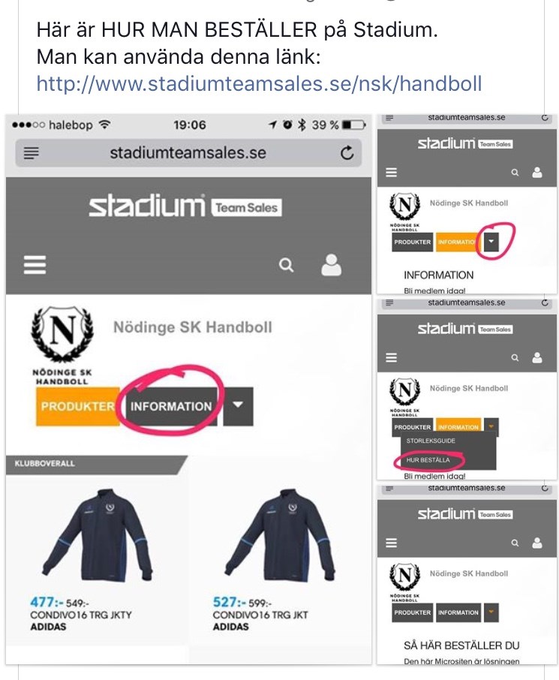Collapse the orange dropdown arrow in the middle-right screenshot
The width and height of the screenshot is (559, 680).
tap(491, 427)
